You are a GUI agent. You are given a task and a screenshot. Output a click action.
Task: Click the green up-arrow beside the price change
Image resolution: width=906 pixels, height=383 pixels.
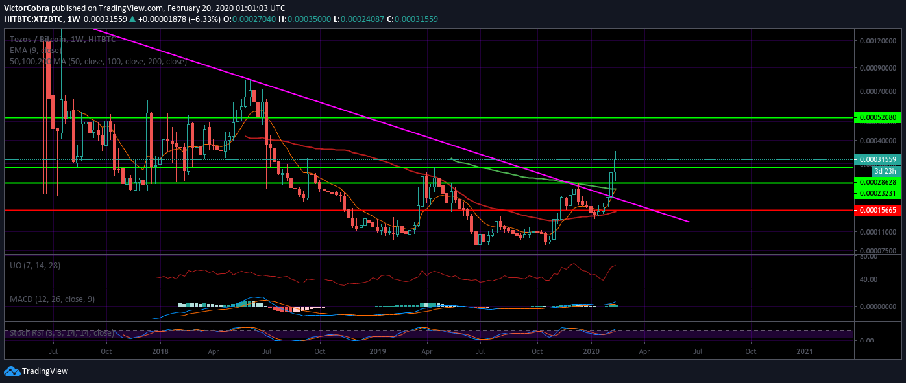click(x=132, y=19)
